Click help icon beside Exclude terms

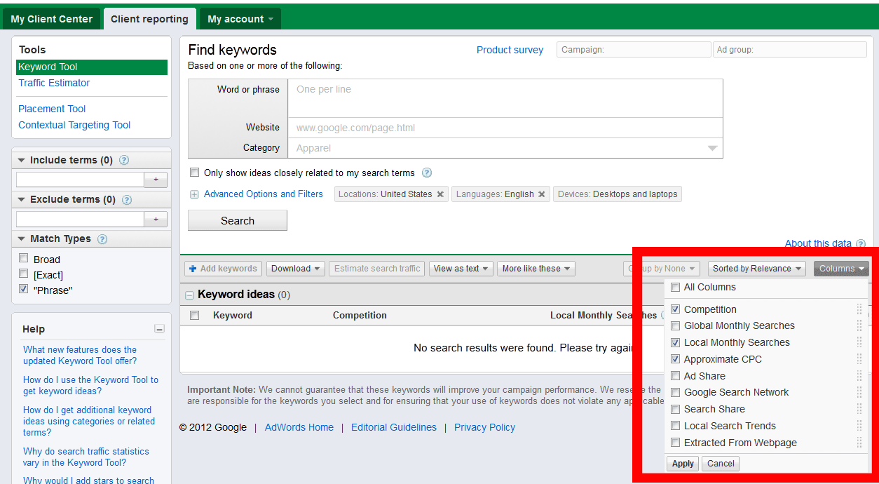pos(127,199)
